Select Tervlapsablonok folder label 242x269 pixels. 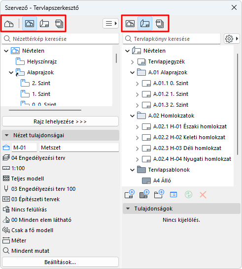point(169,170)
